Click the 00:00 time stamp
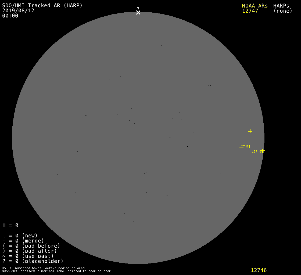Image resolution: width=301 pixels, height=275 pixels. click(x=10, y=16)
